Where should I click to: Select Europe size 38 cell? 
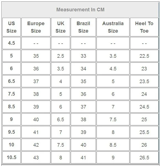click(x=36, y=94)
